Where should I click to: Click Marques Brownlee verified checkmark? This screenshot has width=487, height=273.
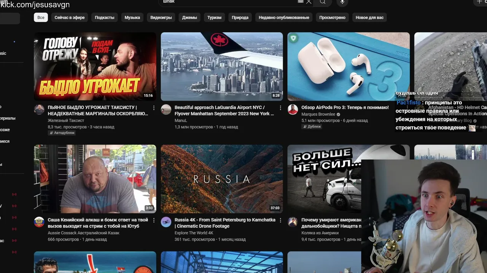tap(338, 114)
